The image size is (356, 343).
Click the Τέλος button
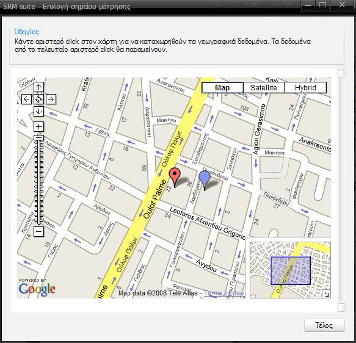(x=324, y=325)
